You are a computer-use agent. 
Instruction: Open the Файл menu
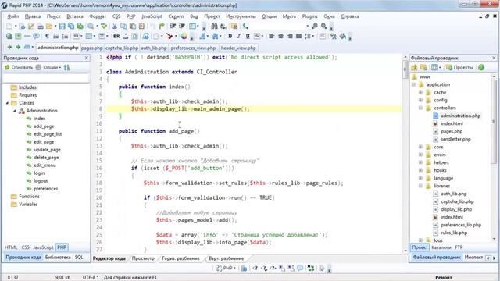[13, 16]
